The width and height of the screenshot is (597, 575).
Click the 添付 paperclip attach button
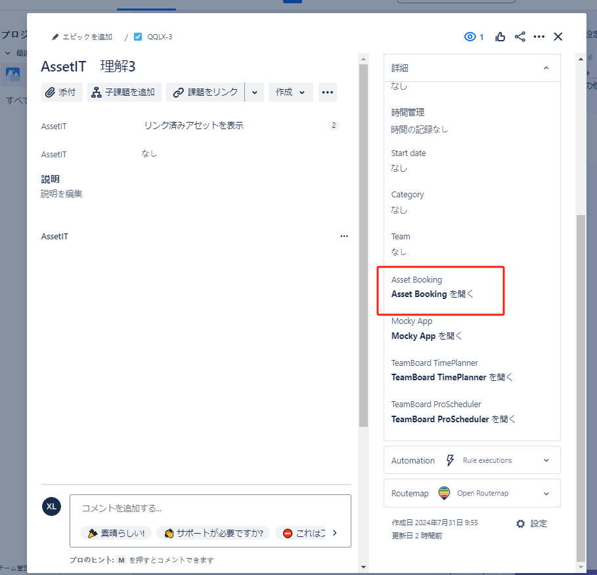[x=61, y=92]
